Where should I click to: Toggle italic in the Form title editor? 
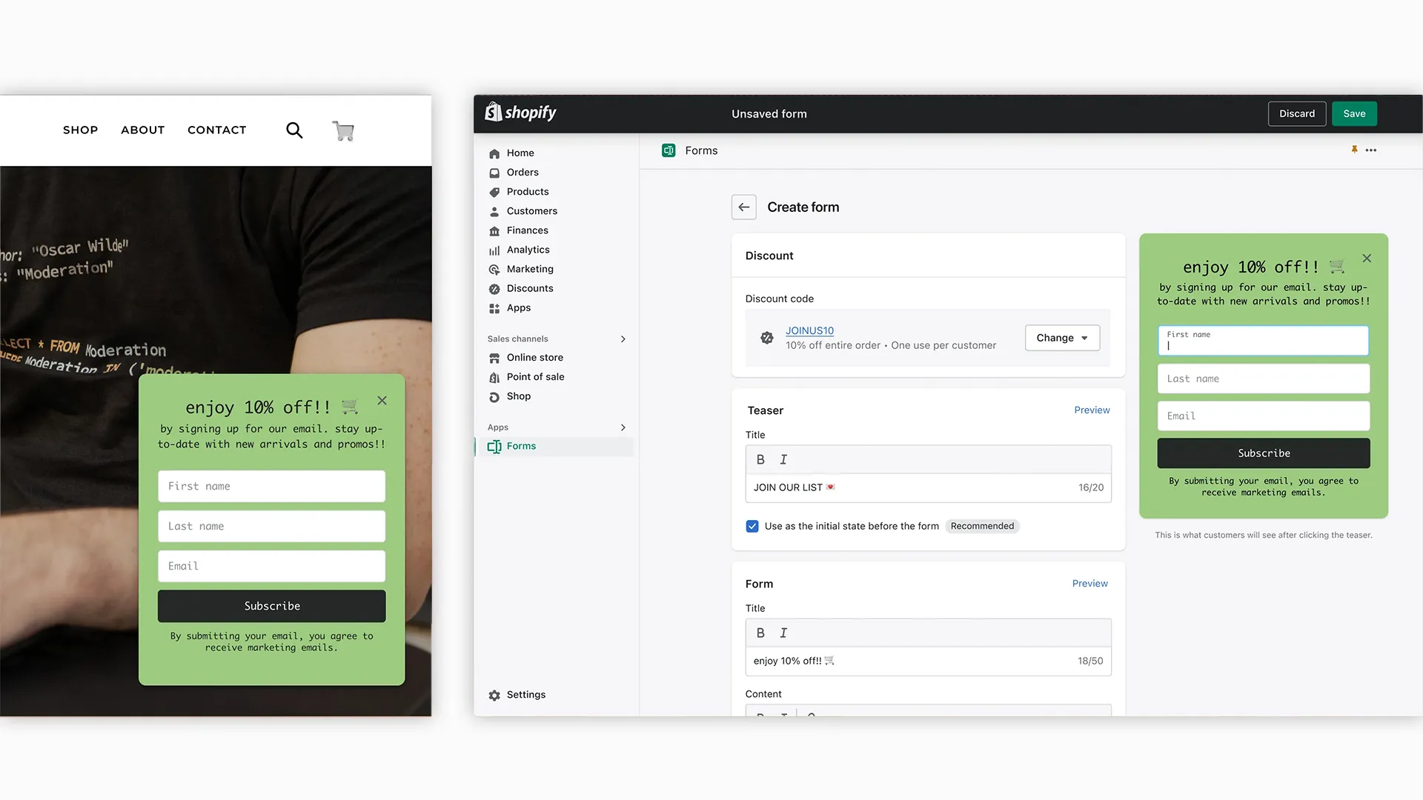[783, 633]
